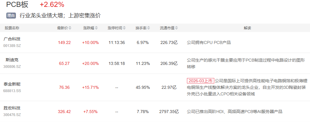Click the 解读 column header

point(247,28)
